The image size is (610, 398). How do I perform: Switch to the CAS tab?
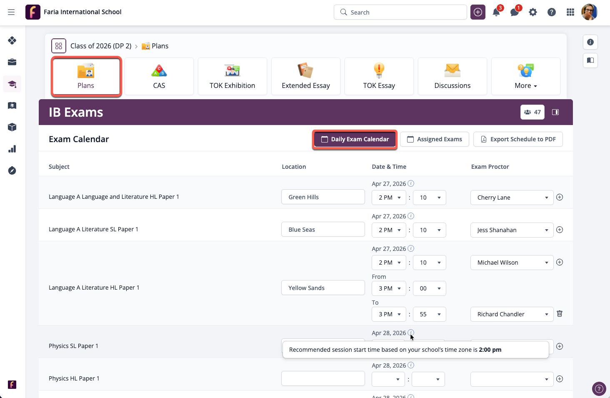pos(159,76)
